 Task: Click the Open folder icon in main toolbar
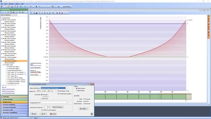(8, 7)
